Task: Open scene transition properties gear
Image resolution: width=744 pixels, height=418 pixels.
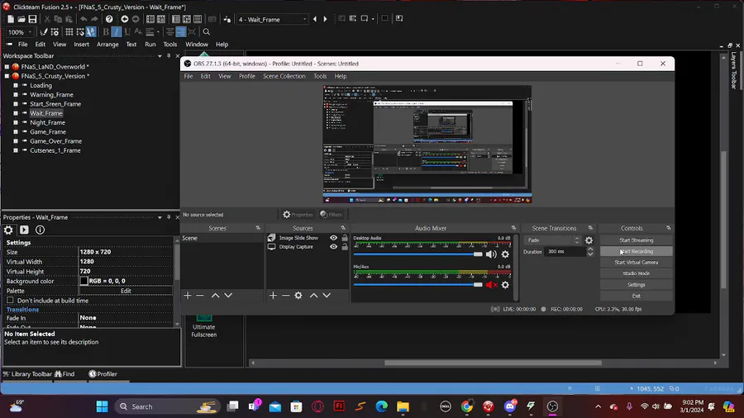Action: tap(589, 240)
